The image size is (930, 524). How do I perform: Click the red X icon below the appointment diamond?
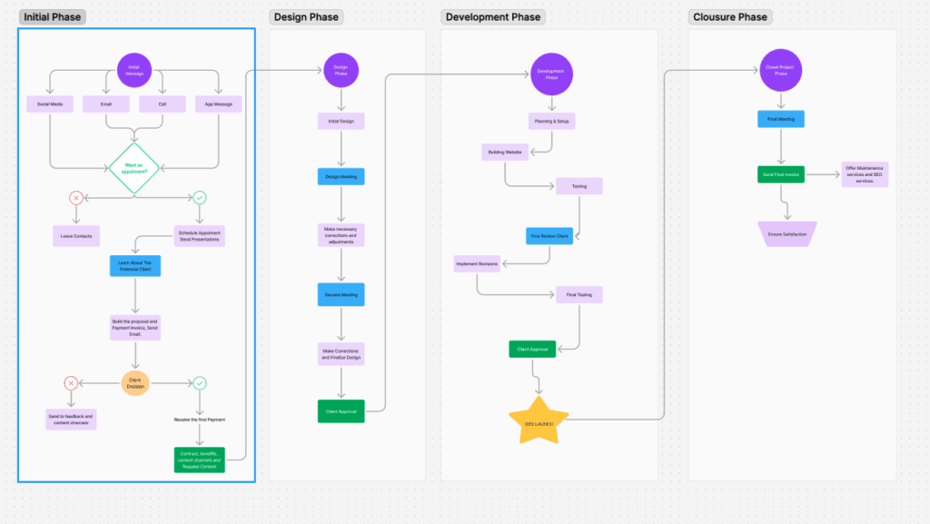pos(76,198)
